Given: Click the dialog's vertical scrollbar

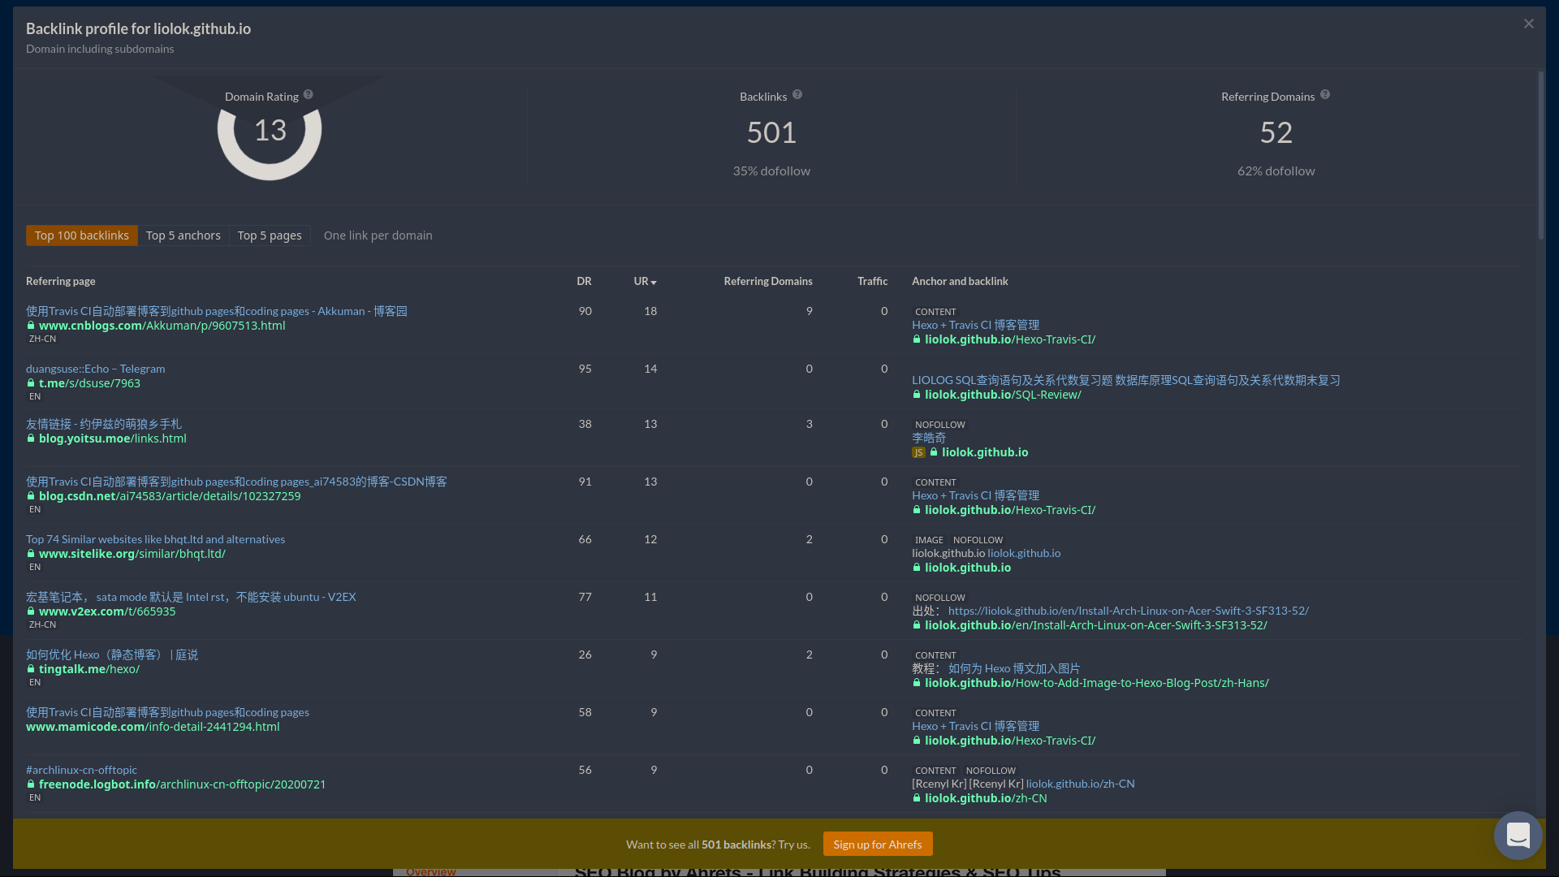Looking at the screenshot, I should point(1540,154).
